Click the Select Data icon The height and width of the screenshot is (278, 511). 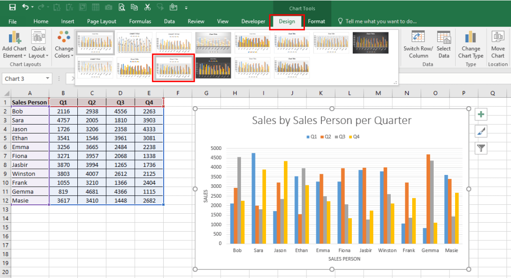pyautogui.click(x=444, y=37)
